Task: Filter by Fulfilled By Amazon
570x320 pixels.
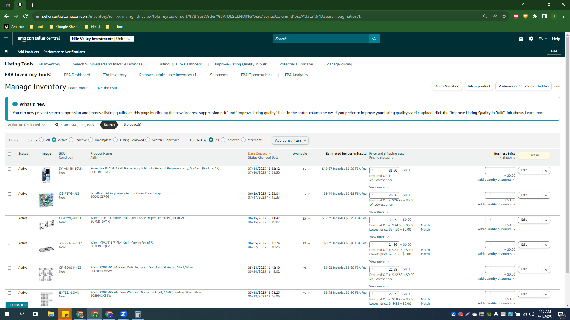Action: point(223,140)
